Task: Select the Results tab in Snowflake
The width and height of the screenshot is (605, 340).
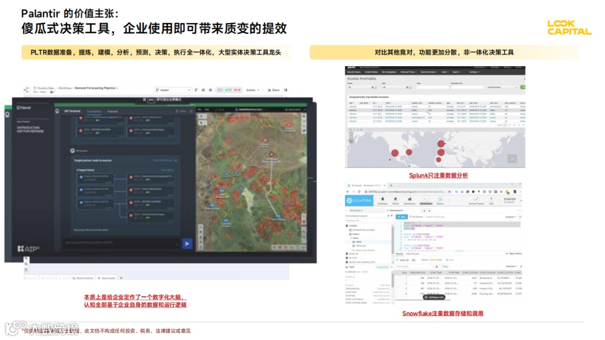Action: [x=399, y=254]
